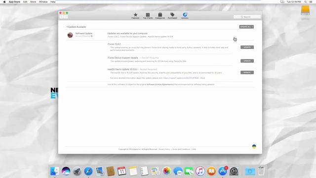Open Reminders from the Dock

144,171
